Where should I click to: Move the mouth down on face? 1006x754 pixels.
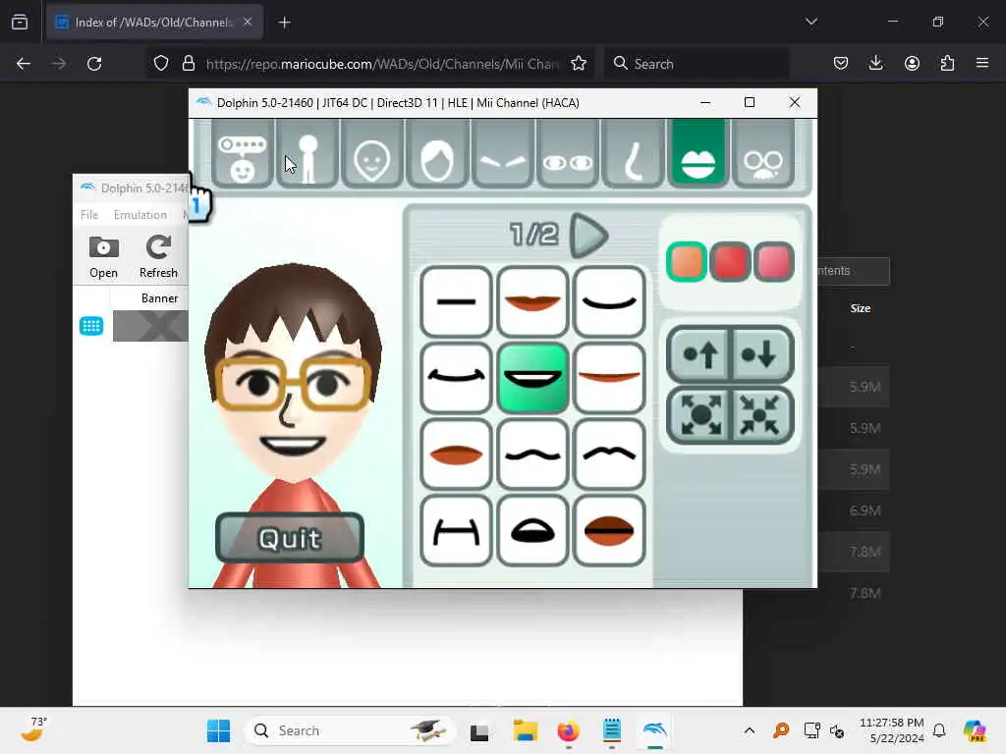click(761, 353)
